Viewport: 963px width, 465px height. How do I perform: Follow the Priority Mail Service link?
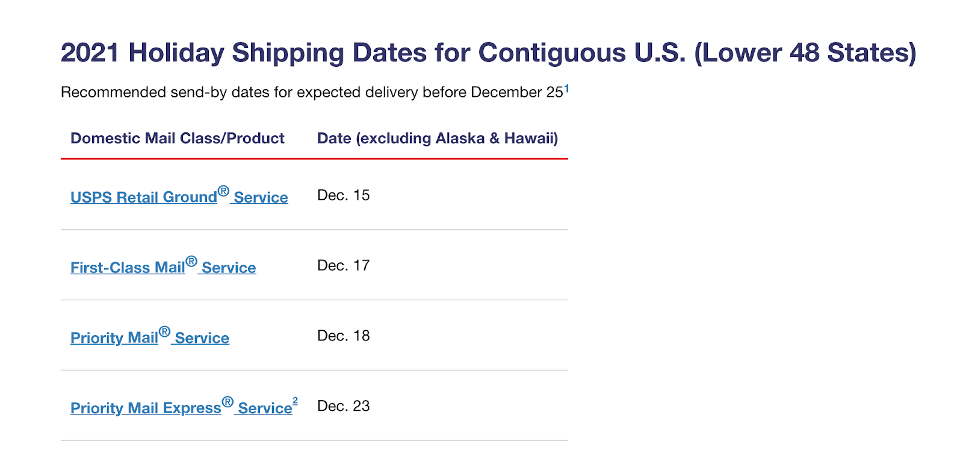[150, 337]
